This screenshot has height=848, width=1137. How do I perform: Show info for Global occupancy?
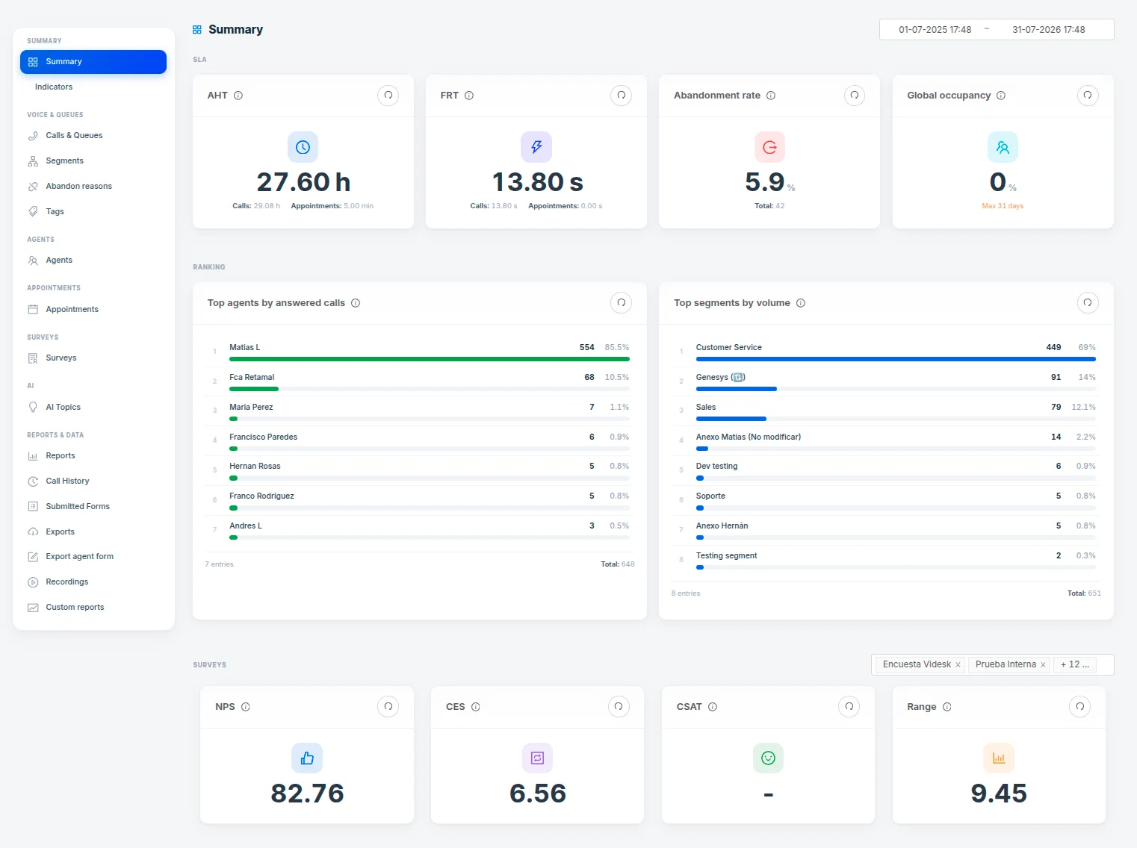pos(1001,96)
